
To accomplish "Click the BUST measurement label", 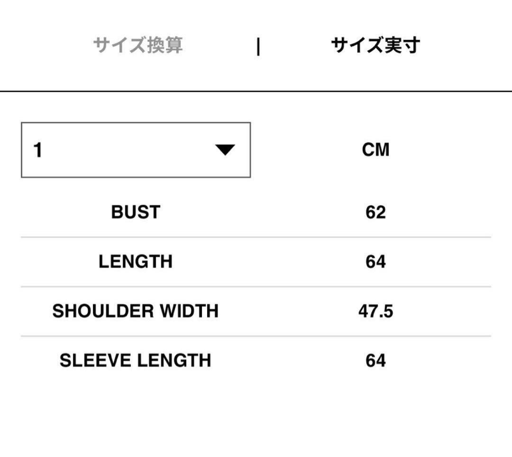I will 136,212.
